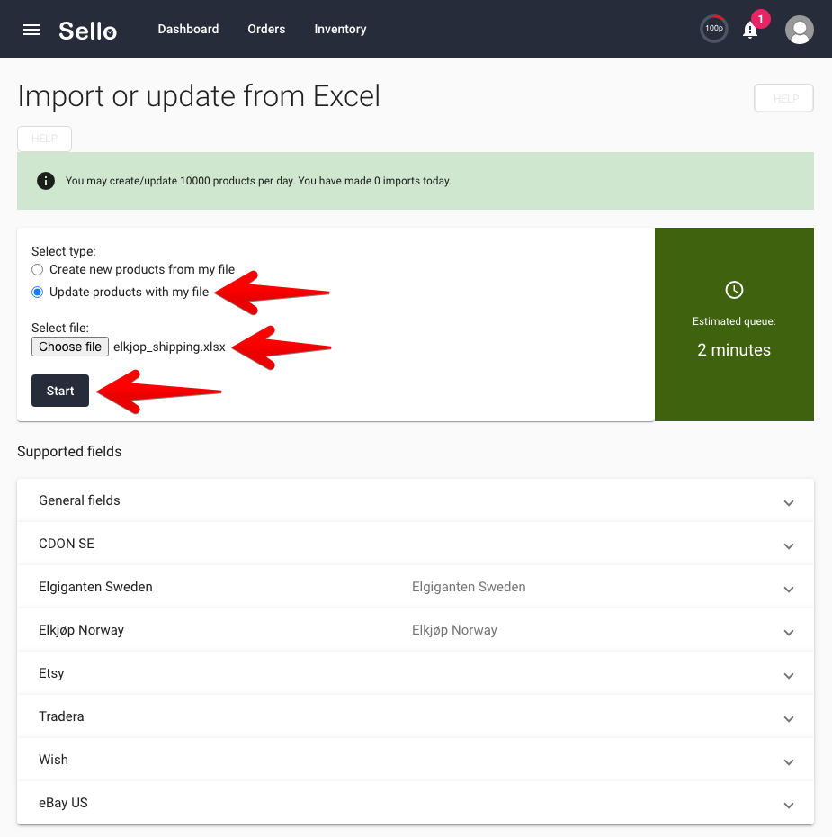Select Update products with my file

tap(38, 292)
